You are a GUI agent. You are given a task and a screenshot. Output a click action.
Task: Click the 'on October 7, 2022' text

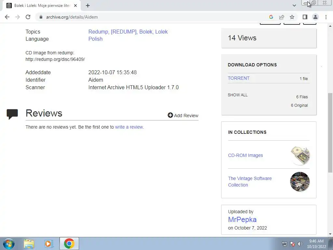pyautogui.click(x=247, y=228)
